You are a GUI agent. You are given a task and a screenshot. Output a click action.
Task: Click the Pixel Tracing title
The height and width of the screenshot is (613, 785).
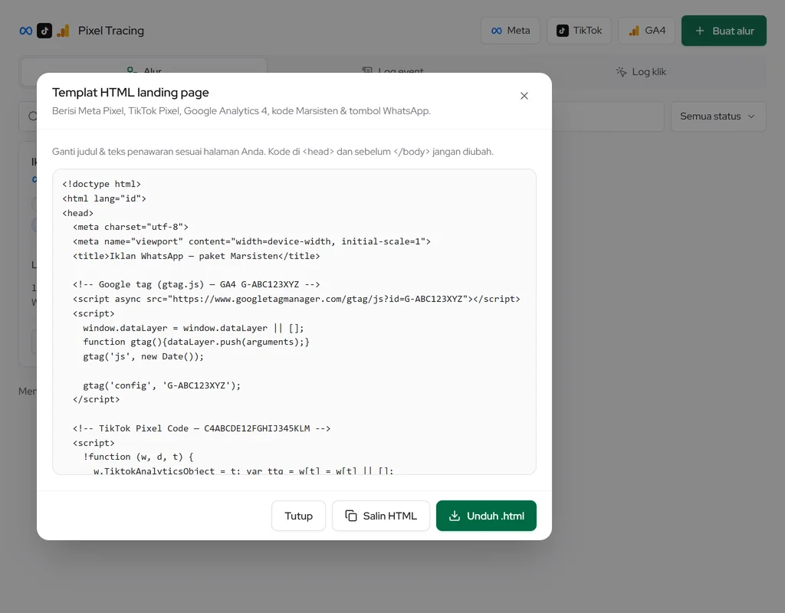pos(111,31)
